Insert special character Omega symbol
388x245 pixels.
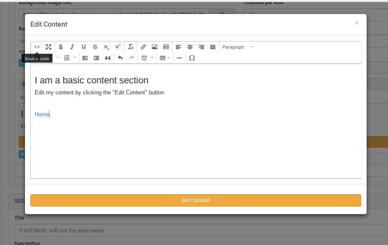tap(192, 58)
